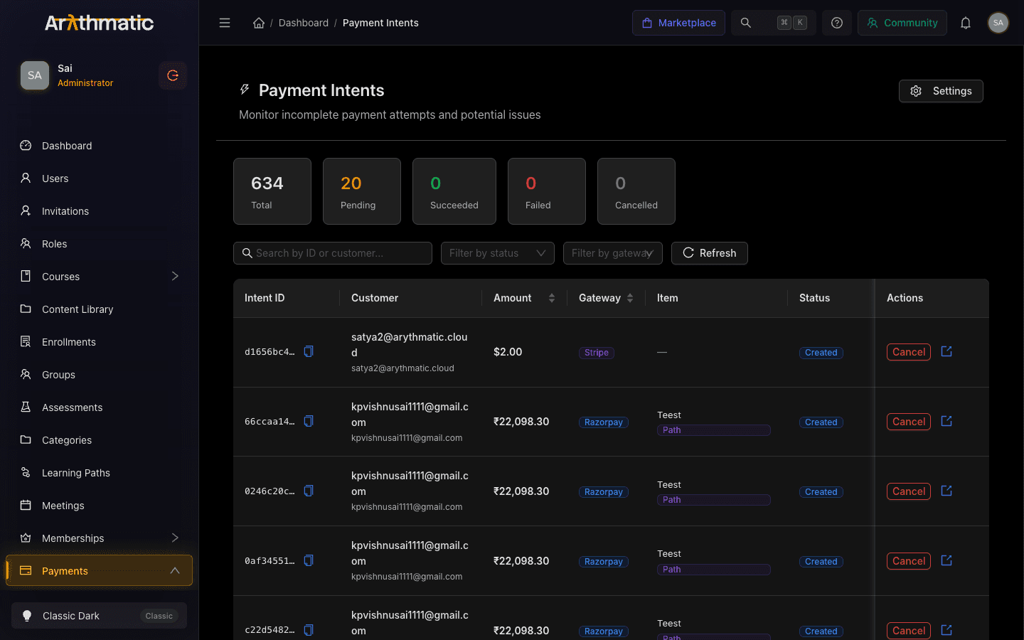Open external link for the $2.00 Stripe intent
Viewport: 1024px width, 640px height.
pyautogui.click(x=946, y=351)
